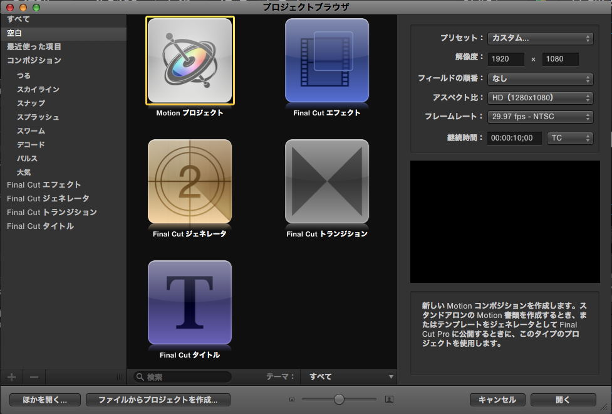Click the small-thumbnail icon left of slider

[292, 400]
